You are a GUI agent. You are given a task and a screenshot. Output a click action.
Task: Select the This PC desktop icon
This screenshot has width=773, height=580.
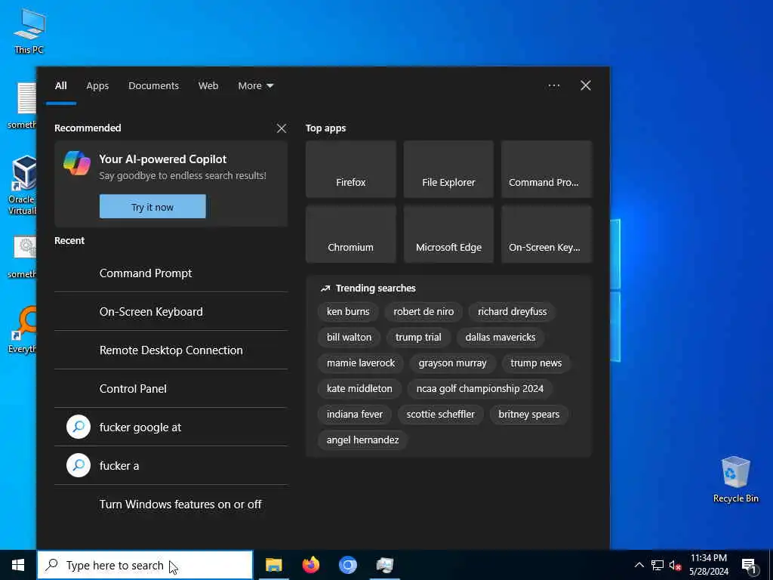pos(29,31)
